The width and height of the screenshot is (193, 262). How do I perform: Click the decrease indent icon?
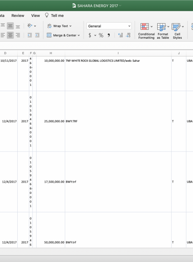coord(30,35)
